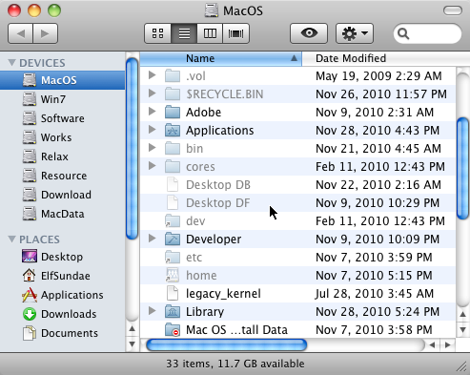Open Applications in Places sidebar
This screenshot has height=375, width=470.
63,295
